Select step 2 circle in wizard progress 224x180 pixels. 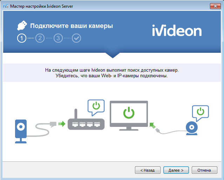pos(40,38)
